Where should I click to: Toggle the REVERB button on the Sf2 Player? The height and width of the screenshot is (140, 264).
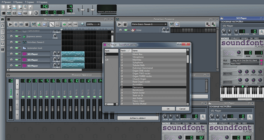pos(228,74)
